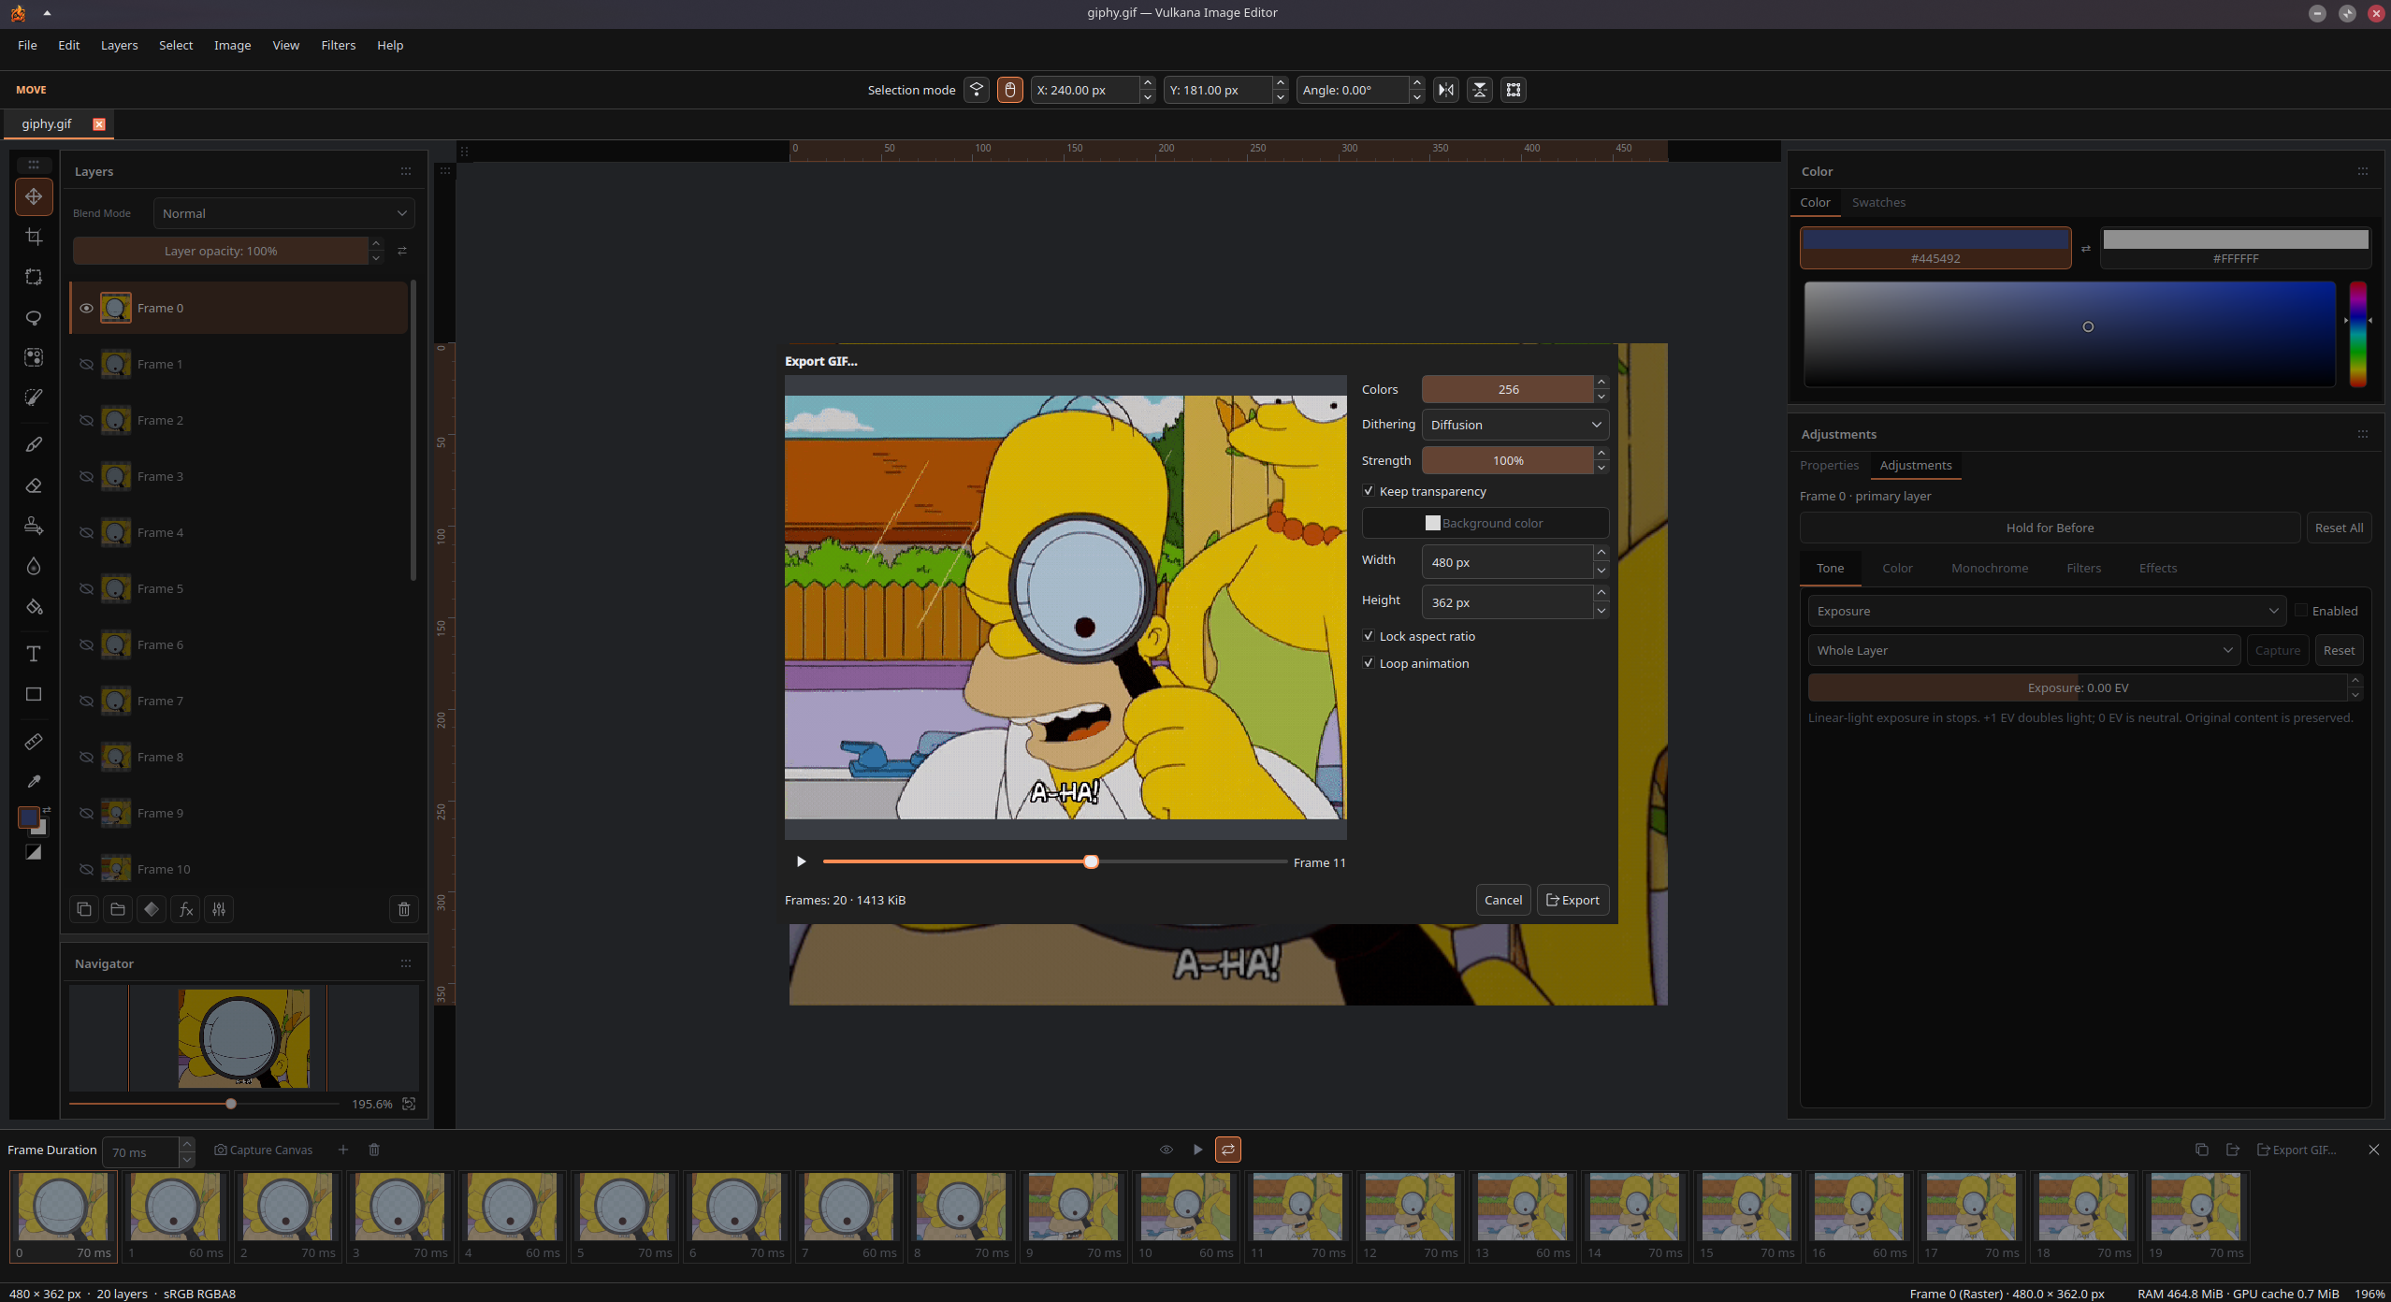The width and height of the screenshot is (2391, 1302).
Task: Select the Clone Stamp tool
Action: pyautogui.click(x=34, y=526)
